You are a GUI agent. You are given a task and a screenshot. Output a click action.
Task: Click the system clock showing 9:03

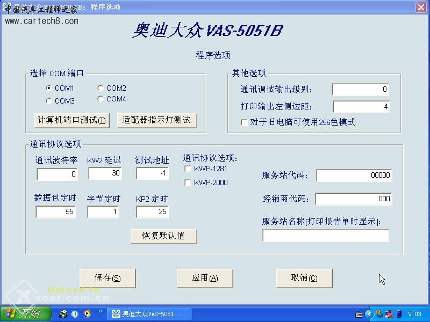[x=414, y=314]
